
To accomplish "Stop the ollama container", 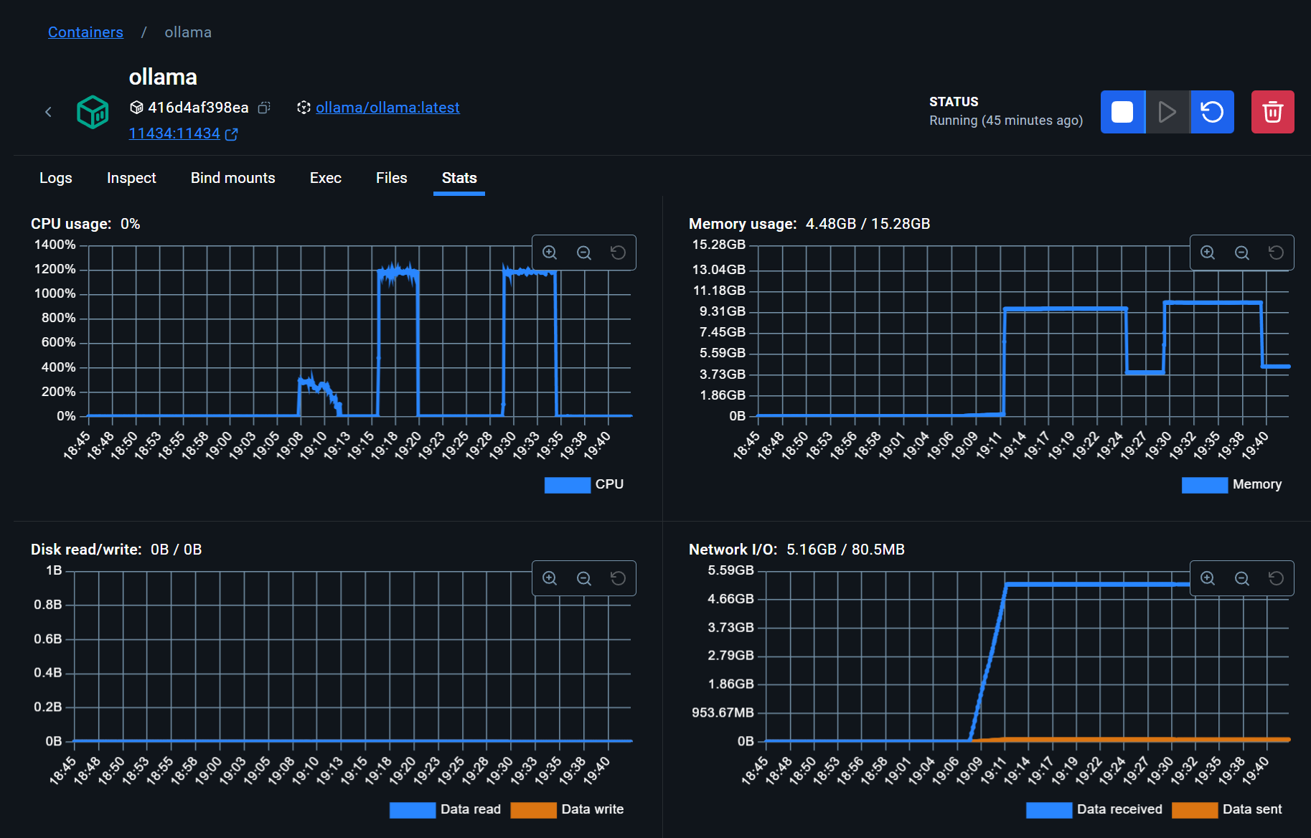I will [x=1122, y=112].
